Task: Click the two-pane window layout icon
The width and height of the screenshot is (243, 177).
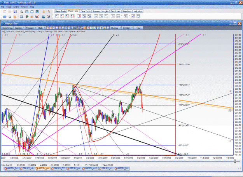Action: (x=32, y=12)
